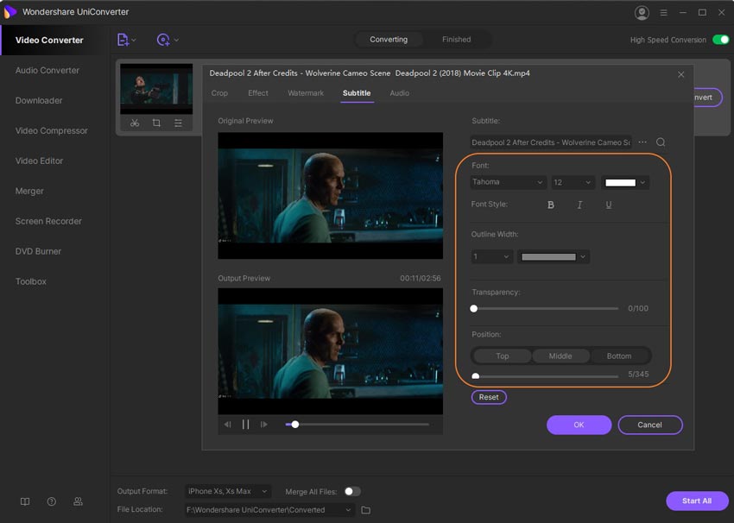This screenshot has height=523, width=734.
Task: Open the hamburger menu in title bar
Action: click(663, 13)
